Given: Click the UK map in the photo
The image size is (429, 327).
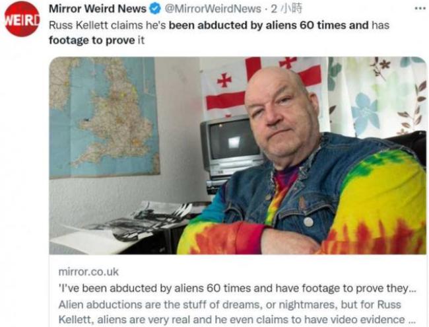Looking at the screenshot, I should click(x=104, y=117).
